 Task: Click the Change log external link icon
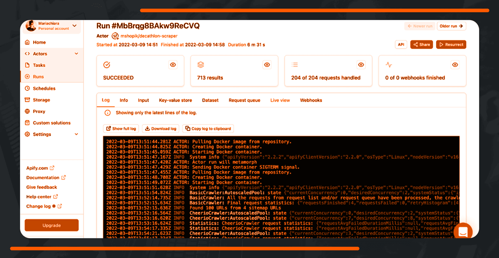coord(59,206)
